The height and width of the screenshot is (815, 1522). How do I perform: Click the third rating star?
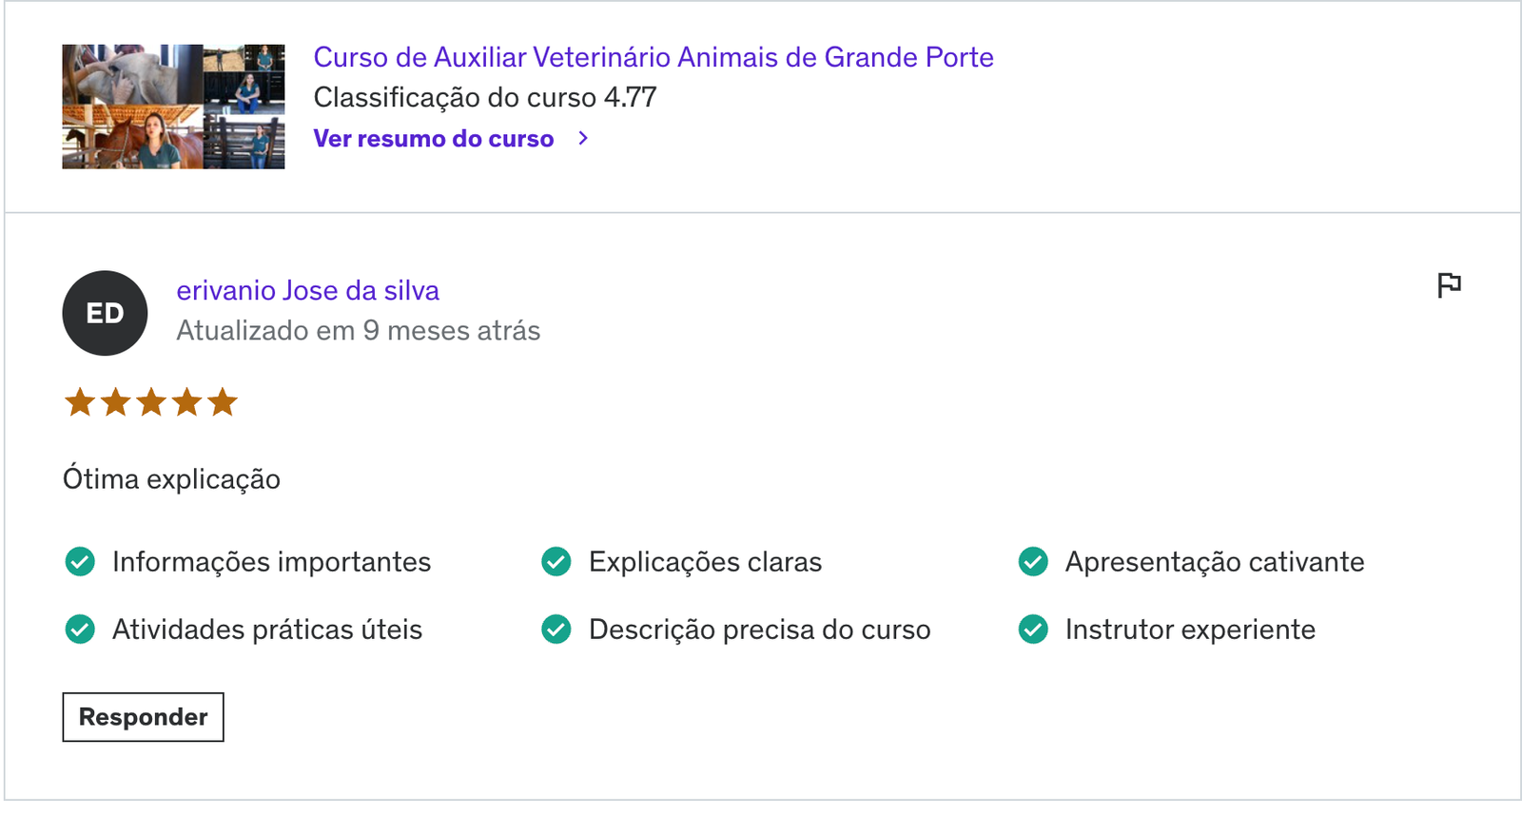point(151,402)
